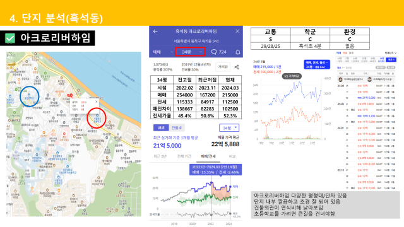404x227 pixels.
Task: Switch to the 전월세 toggle
Action: (x=177, y=127)
